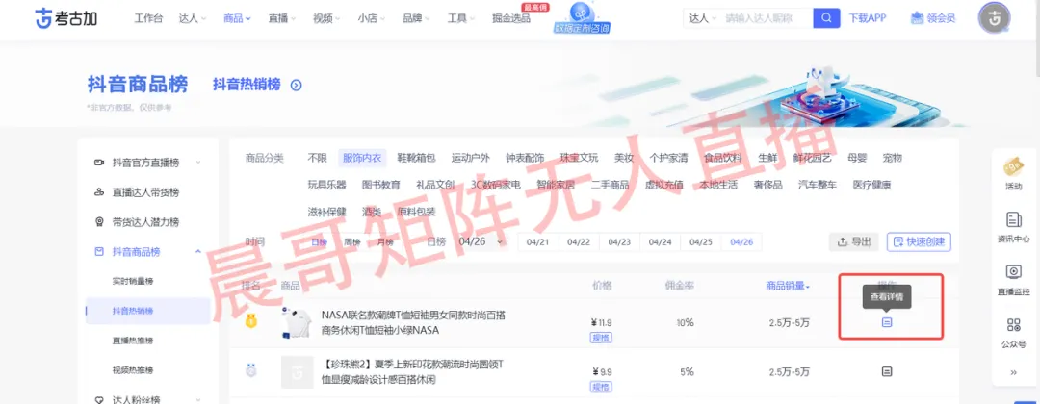Select the 酒类 category filter
The image size is (1040, 404).
coord(372,212)
